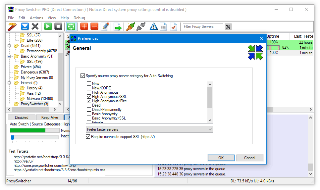
Task: Open the View menu
Action: click(x=52, y=18)
